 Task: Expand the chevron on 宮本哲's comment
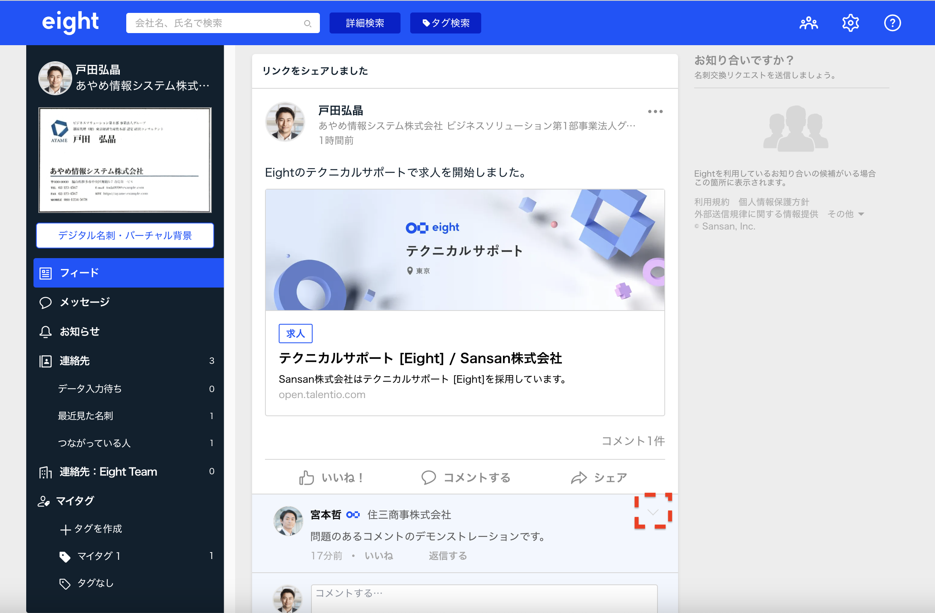point(653,513)
